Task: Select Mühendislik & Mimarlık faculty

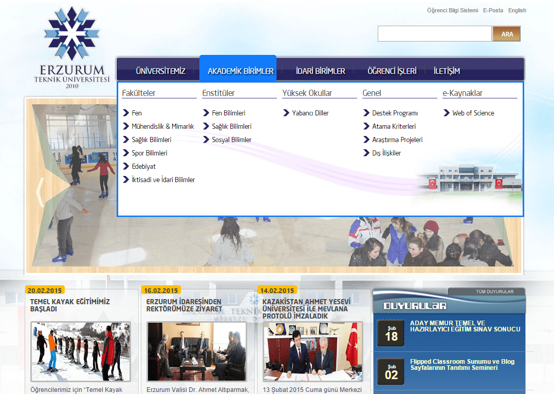Action: tap(162, 126)
